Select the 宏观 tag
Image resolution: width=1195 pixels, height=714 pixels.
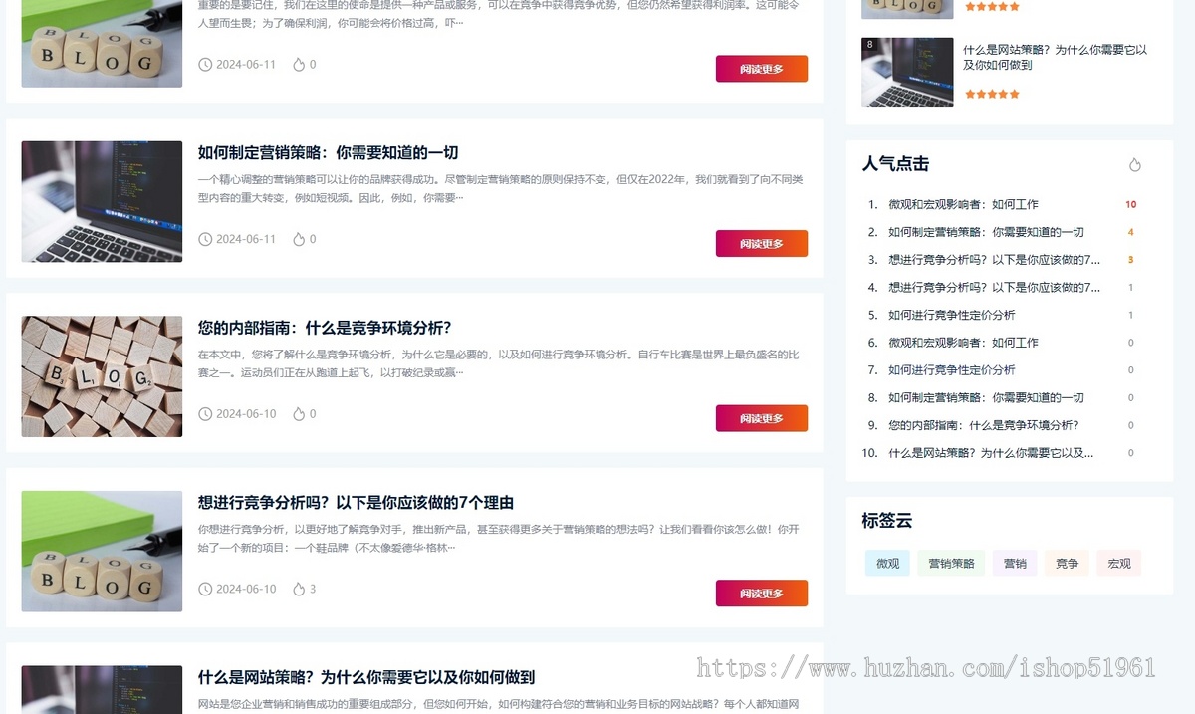click(1119, 564)
